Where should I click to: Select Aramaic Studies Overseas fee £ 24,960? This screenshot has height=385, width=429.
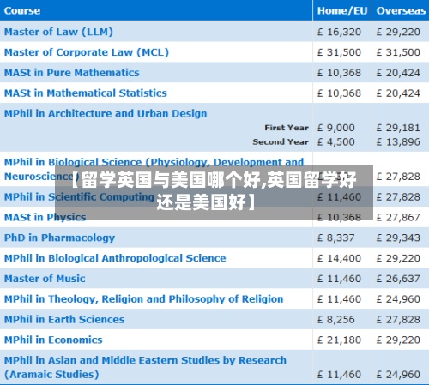(398, 375)
